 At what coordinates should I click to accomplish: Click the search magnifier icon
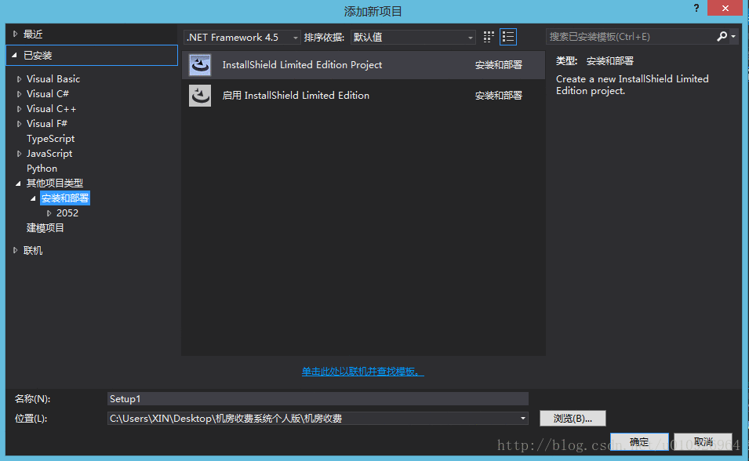[x=722, y=36]
